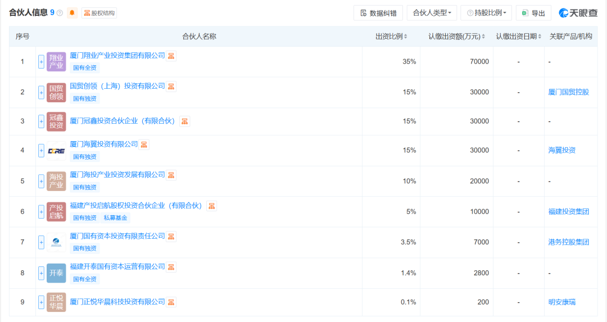Expand row for 厦门正悦华晨科技投资有限公司
Image resolution: width=607 pixels, height=322 pixels.
tap(41, 302)
